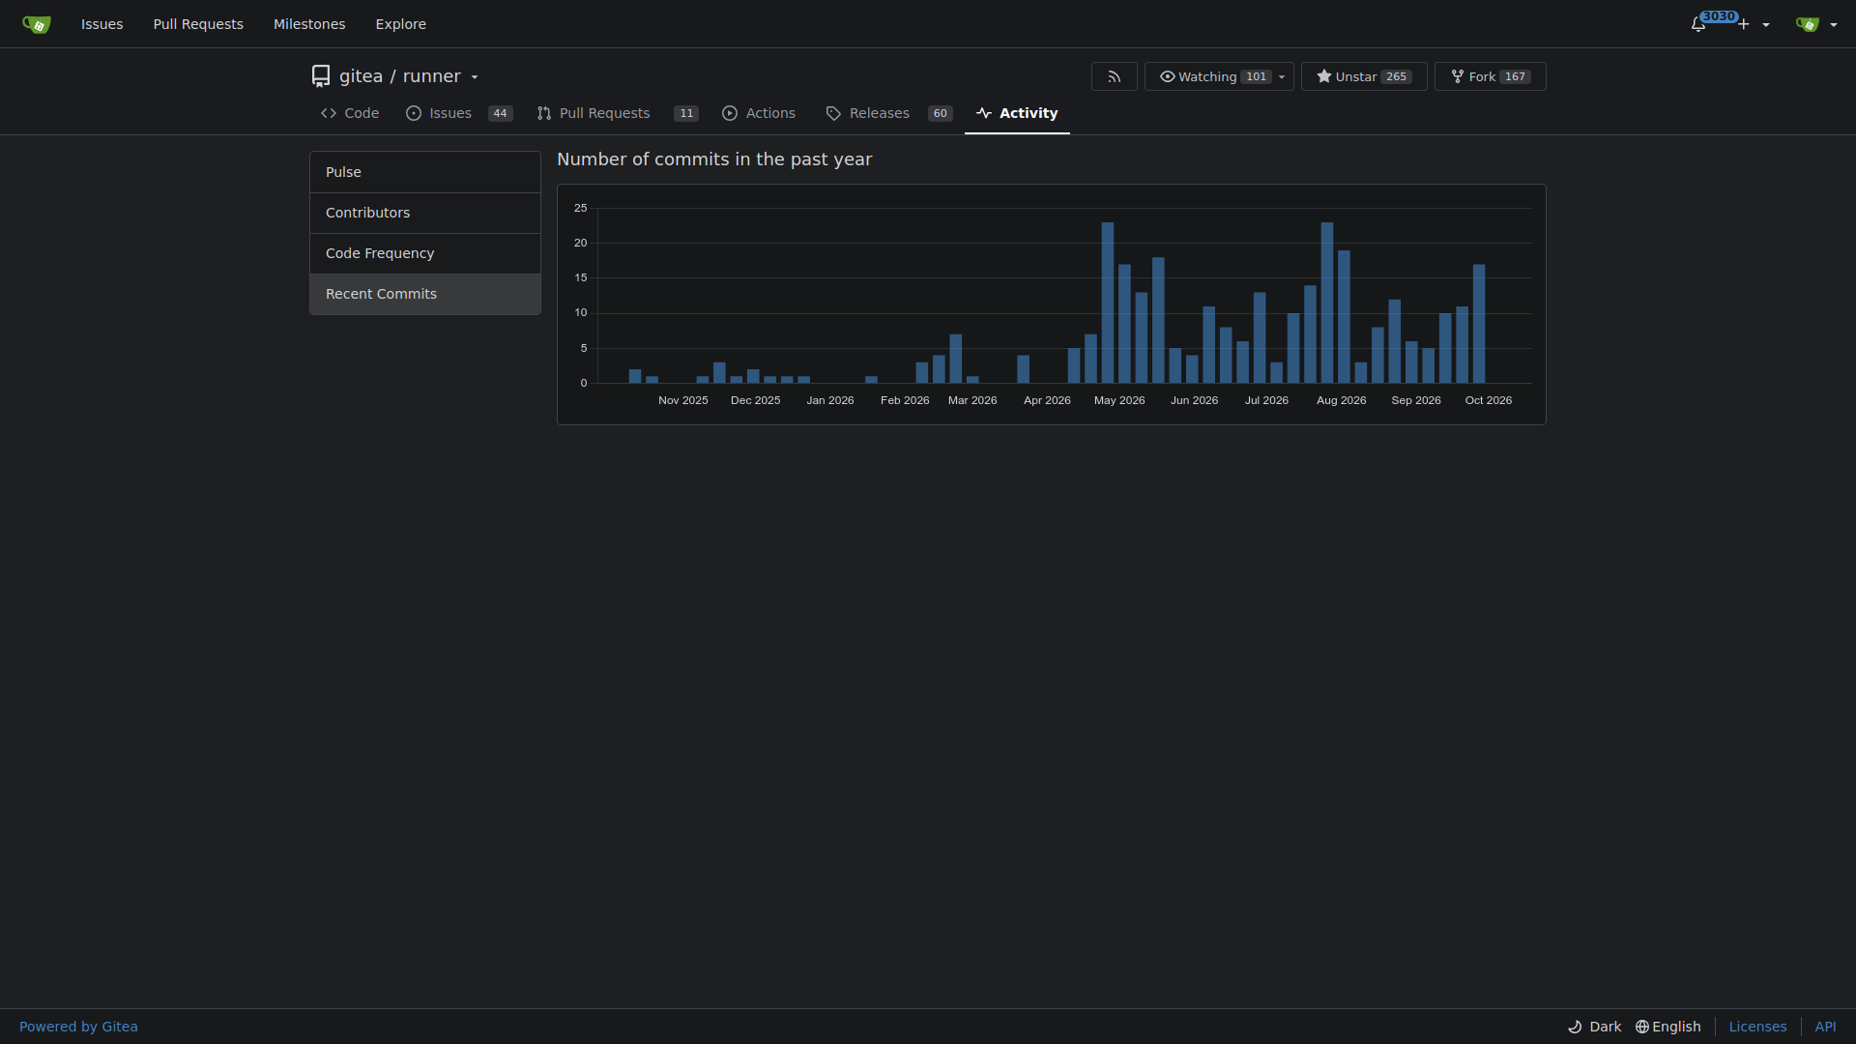Switch to the repository Issues tab
1856x1044 pixels.
tap(459, 113)
